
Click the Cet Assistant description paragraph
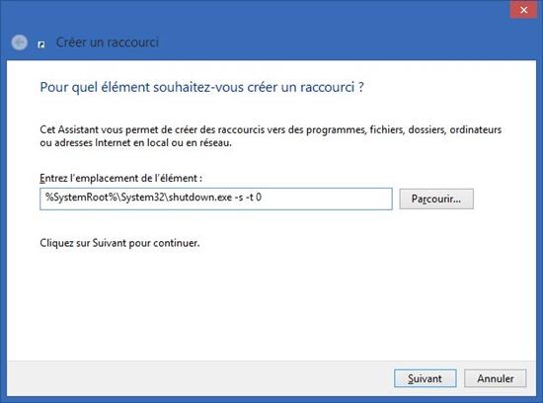point(271,136)
